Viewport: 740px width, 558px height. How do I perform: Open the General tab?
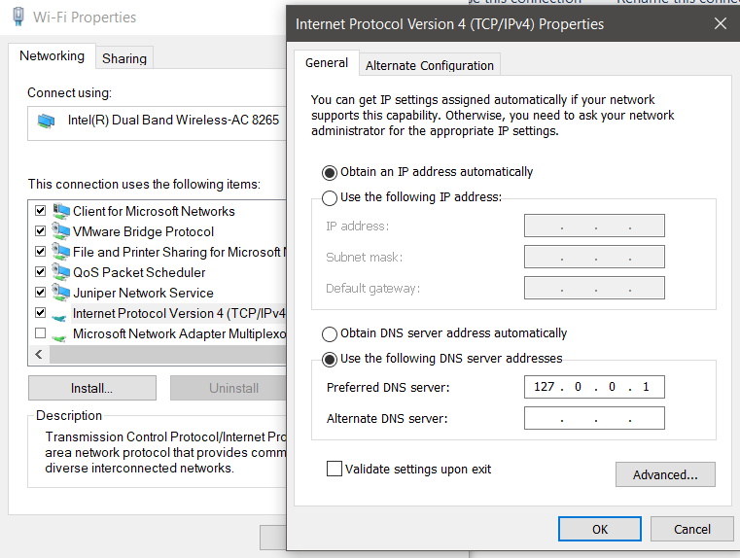[327, 63]
